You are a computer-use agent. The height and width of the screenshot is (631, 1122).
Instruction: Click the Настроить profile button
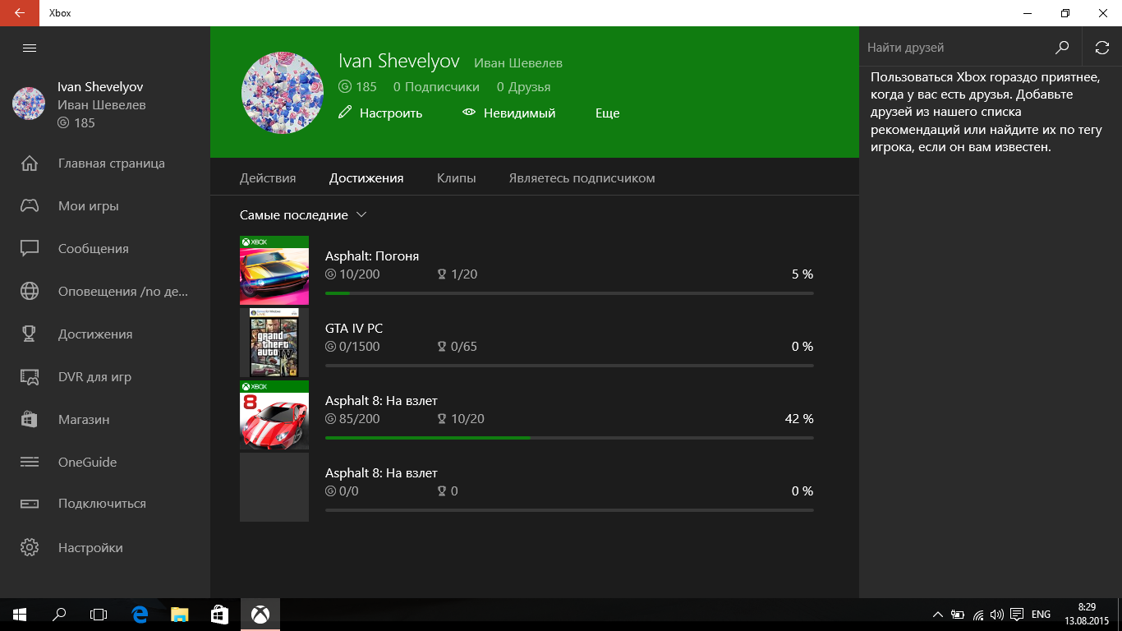pyautogui.click(x=380, y=113)
